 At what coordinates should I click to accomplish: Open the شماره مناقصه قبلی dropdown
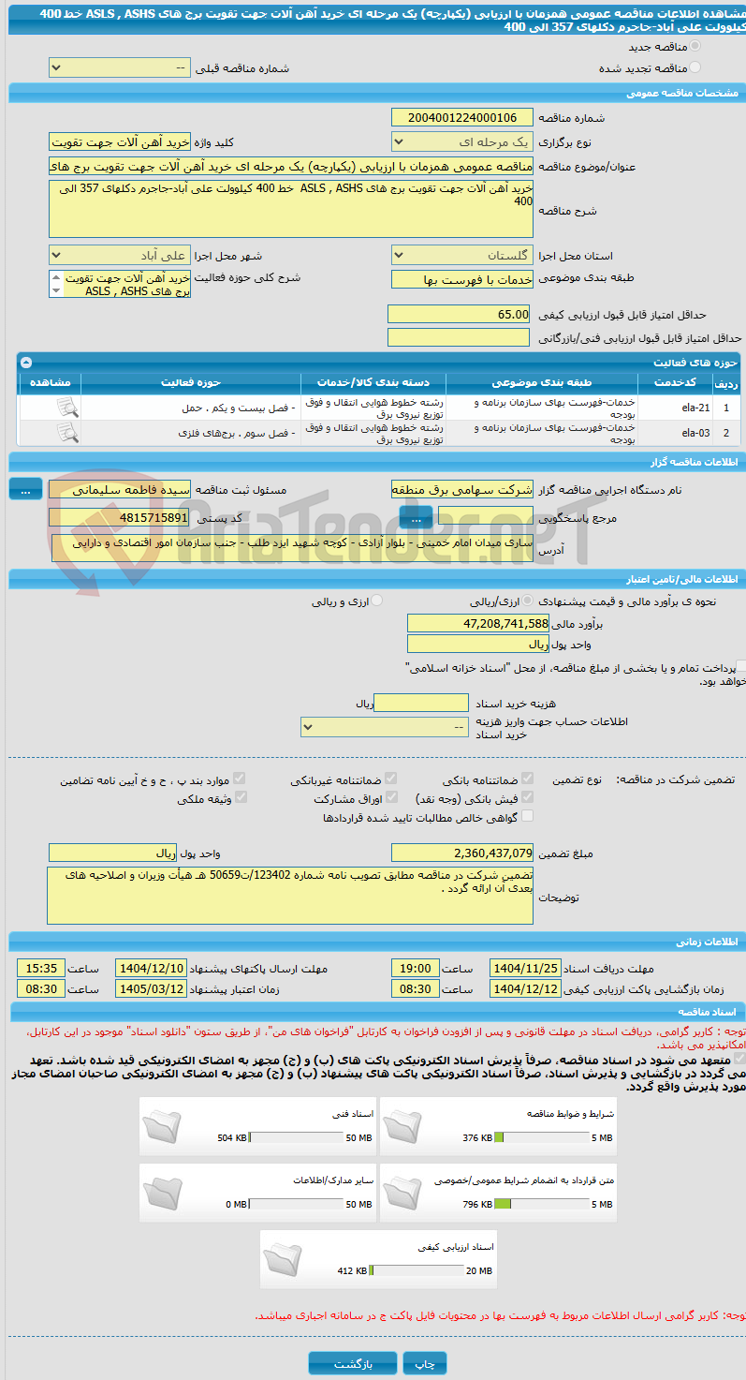click(120, 68)
